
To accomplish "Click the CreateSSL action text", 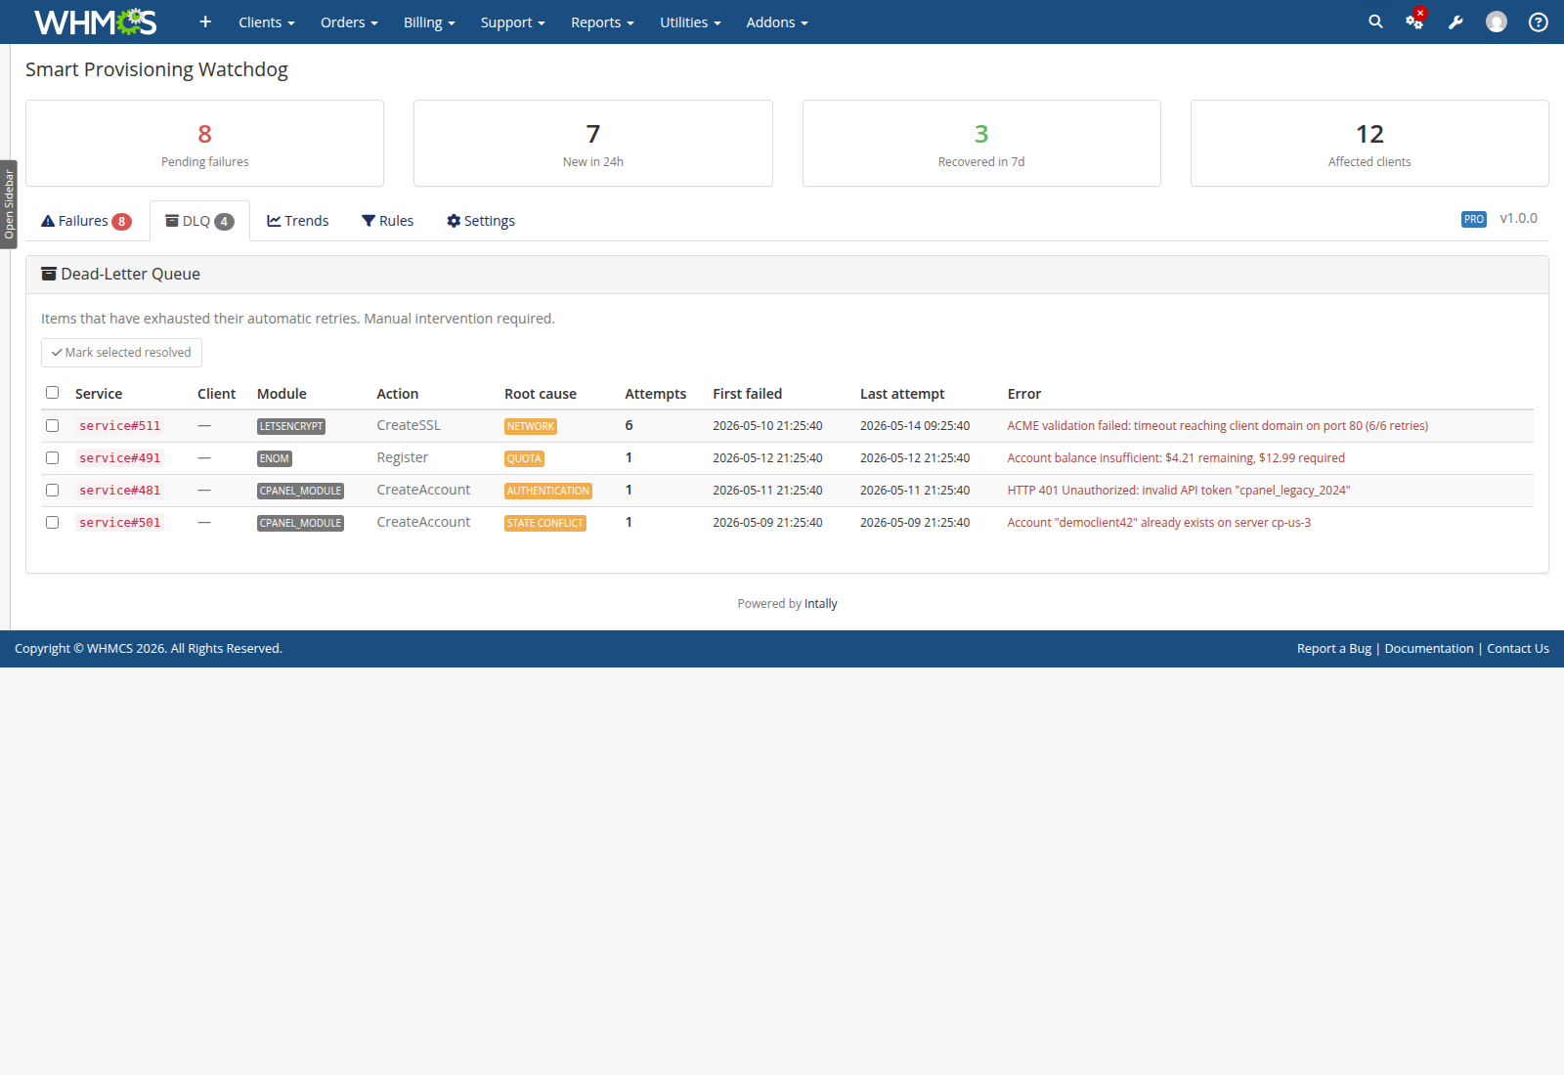I will (x=409, y=426).
